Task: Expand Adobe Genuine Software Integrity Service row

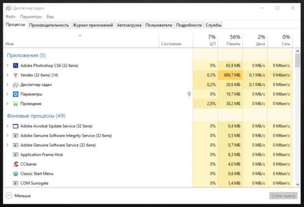Action: (8, 135)
